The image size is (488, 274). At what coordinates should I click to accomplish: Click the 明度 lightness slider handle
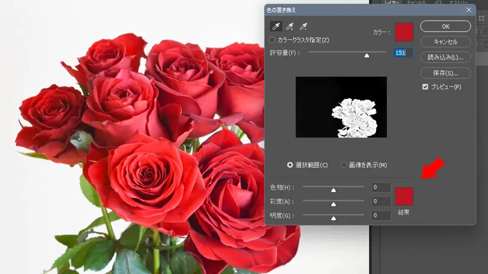[x=333, y=218]
